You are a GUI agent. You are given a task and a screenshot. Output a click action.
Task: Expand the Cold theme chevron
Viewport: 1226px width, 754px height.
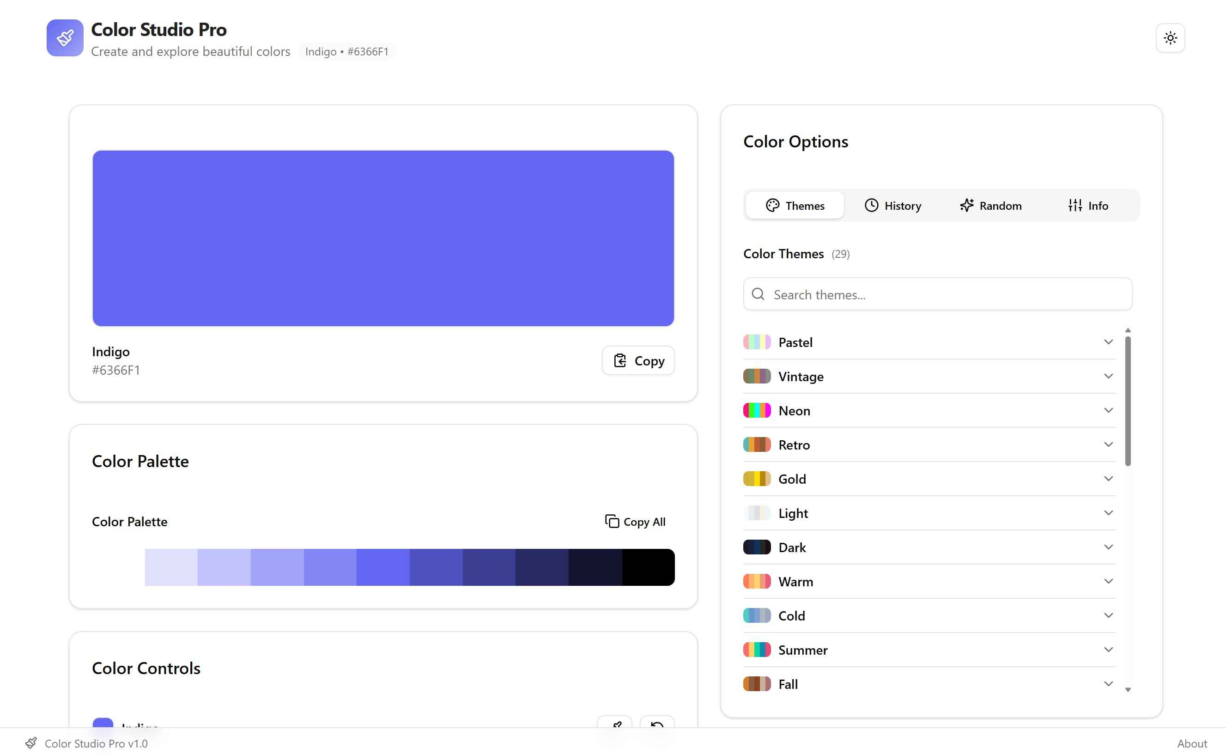(x=1108, y=615)
